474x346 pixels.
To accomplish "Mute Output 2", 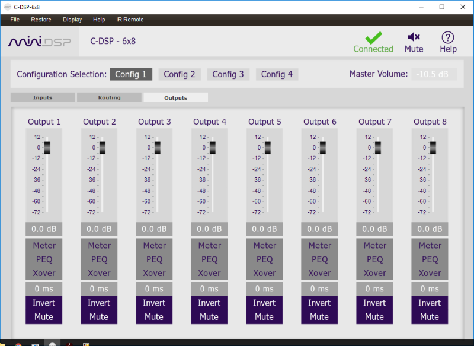I will [x=99, y=317].
